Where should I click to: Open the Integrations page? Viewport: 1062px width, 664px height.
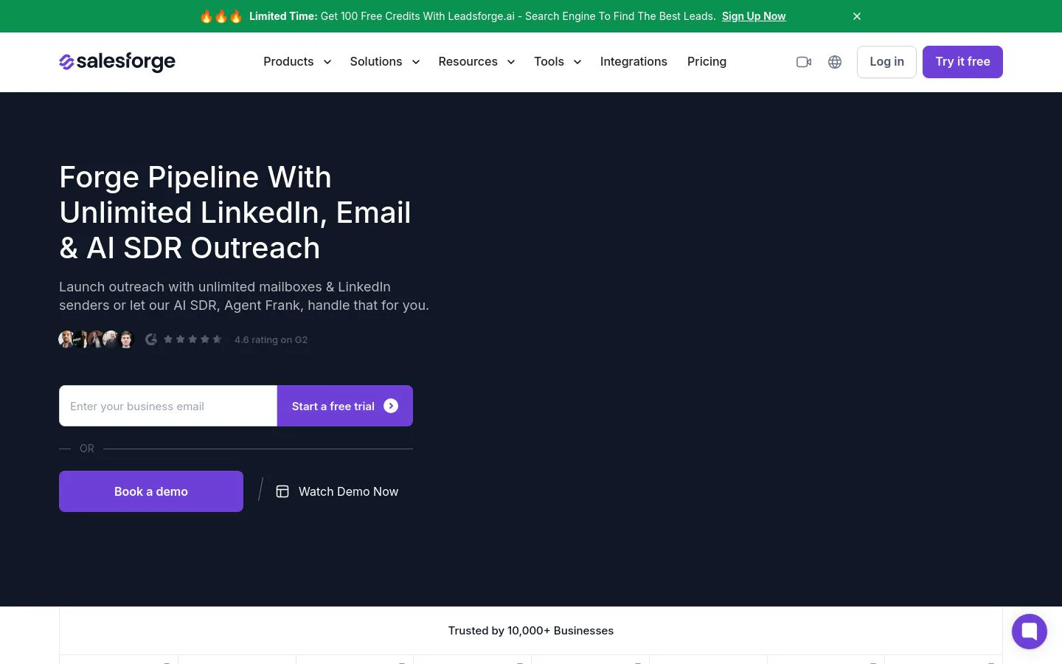point(634,62)
